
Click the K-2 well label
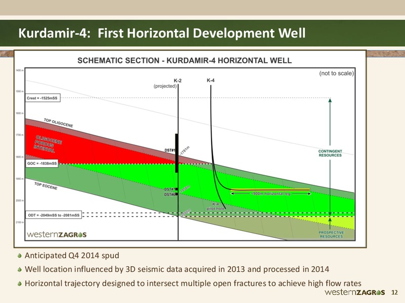tap(178, 81)
